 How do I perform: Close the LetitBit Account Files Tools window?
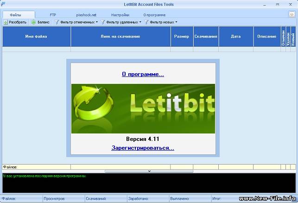pos(291,5)
